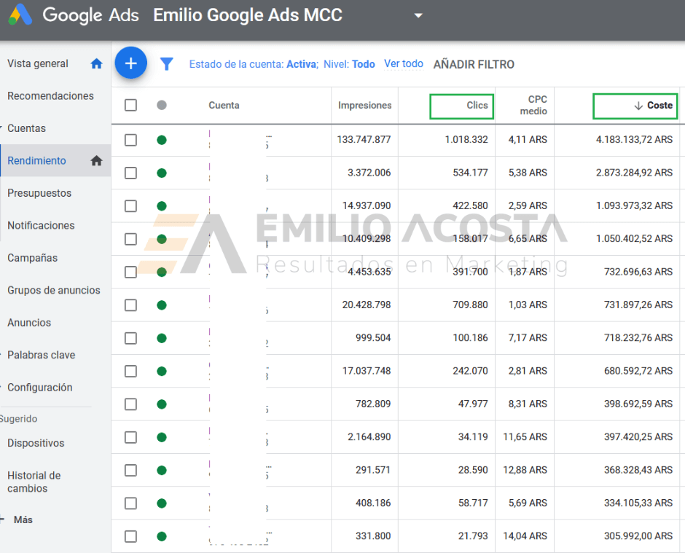Sort by Impresiones column header
The image size is (685, 553).
tap(365, 105)
